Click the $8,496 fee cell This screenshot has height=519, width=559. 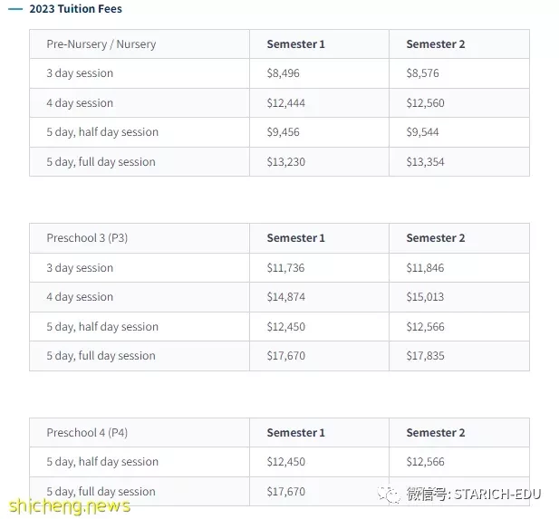click(x=283, y=73)
